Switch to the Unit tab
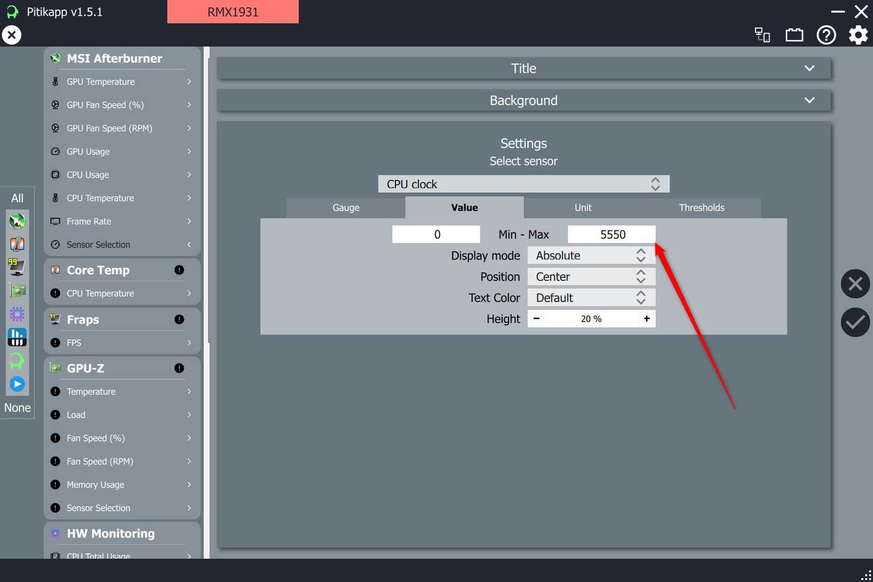The image size is (873, 582). click(x=583, y=207)
